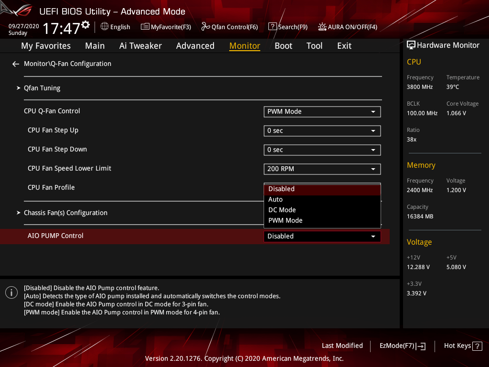Viewport: 489px width, 367px height.
Task: Click Last Modified button
Action: click(342, 346)
